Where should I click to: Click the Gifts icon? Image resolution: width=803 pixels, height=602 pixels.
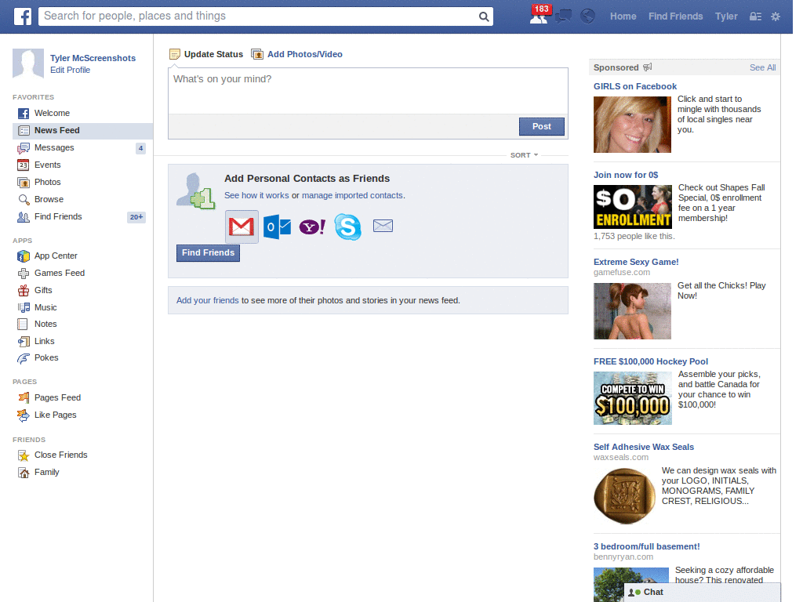pos(24,291)
